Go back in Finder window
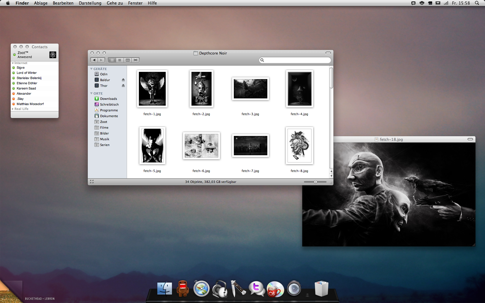Viewport: 485px width, 303px height. pyautogui.click(x=94, y=60)
